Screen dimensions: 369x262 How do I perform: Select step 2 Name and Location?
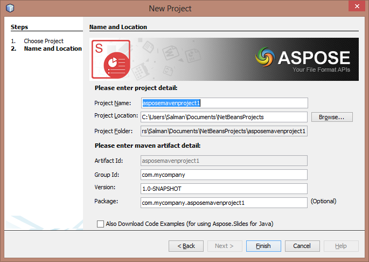(x=53, y=49)
